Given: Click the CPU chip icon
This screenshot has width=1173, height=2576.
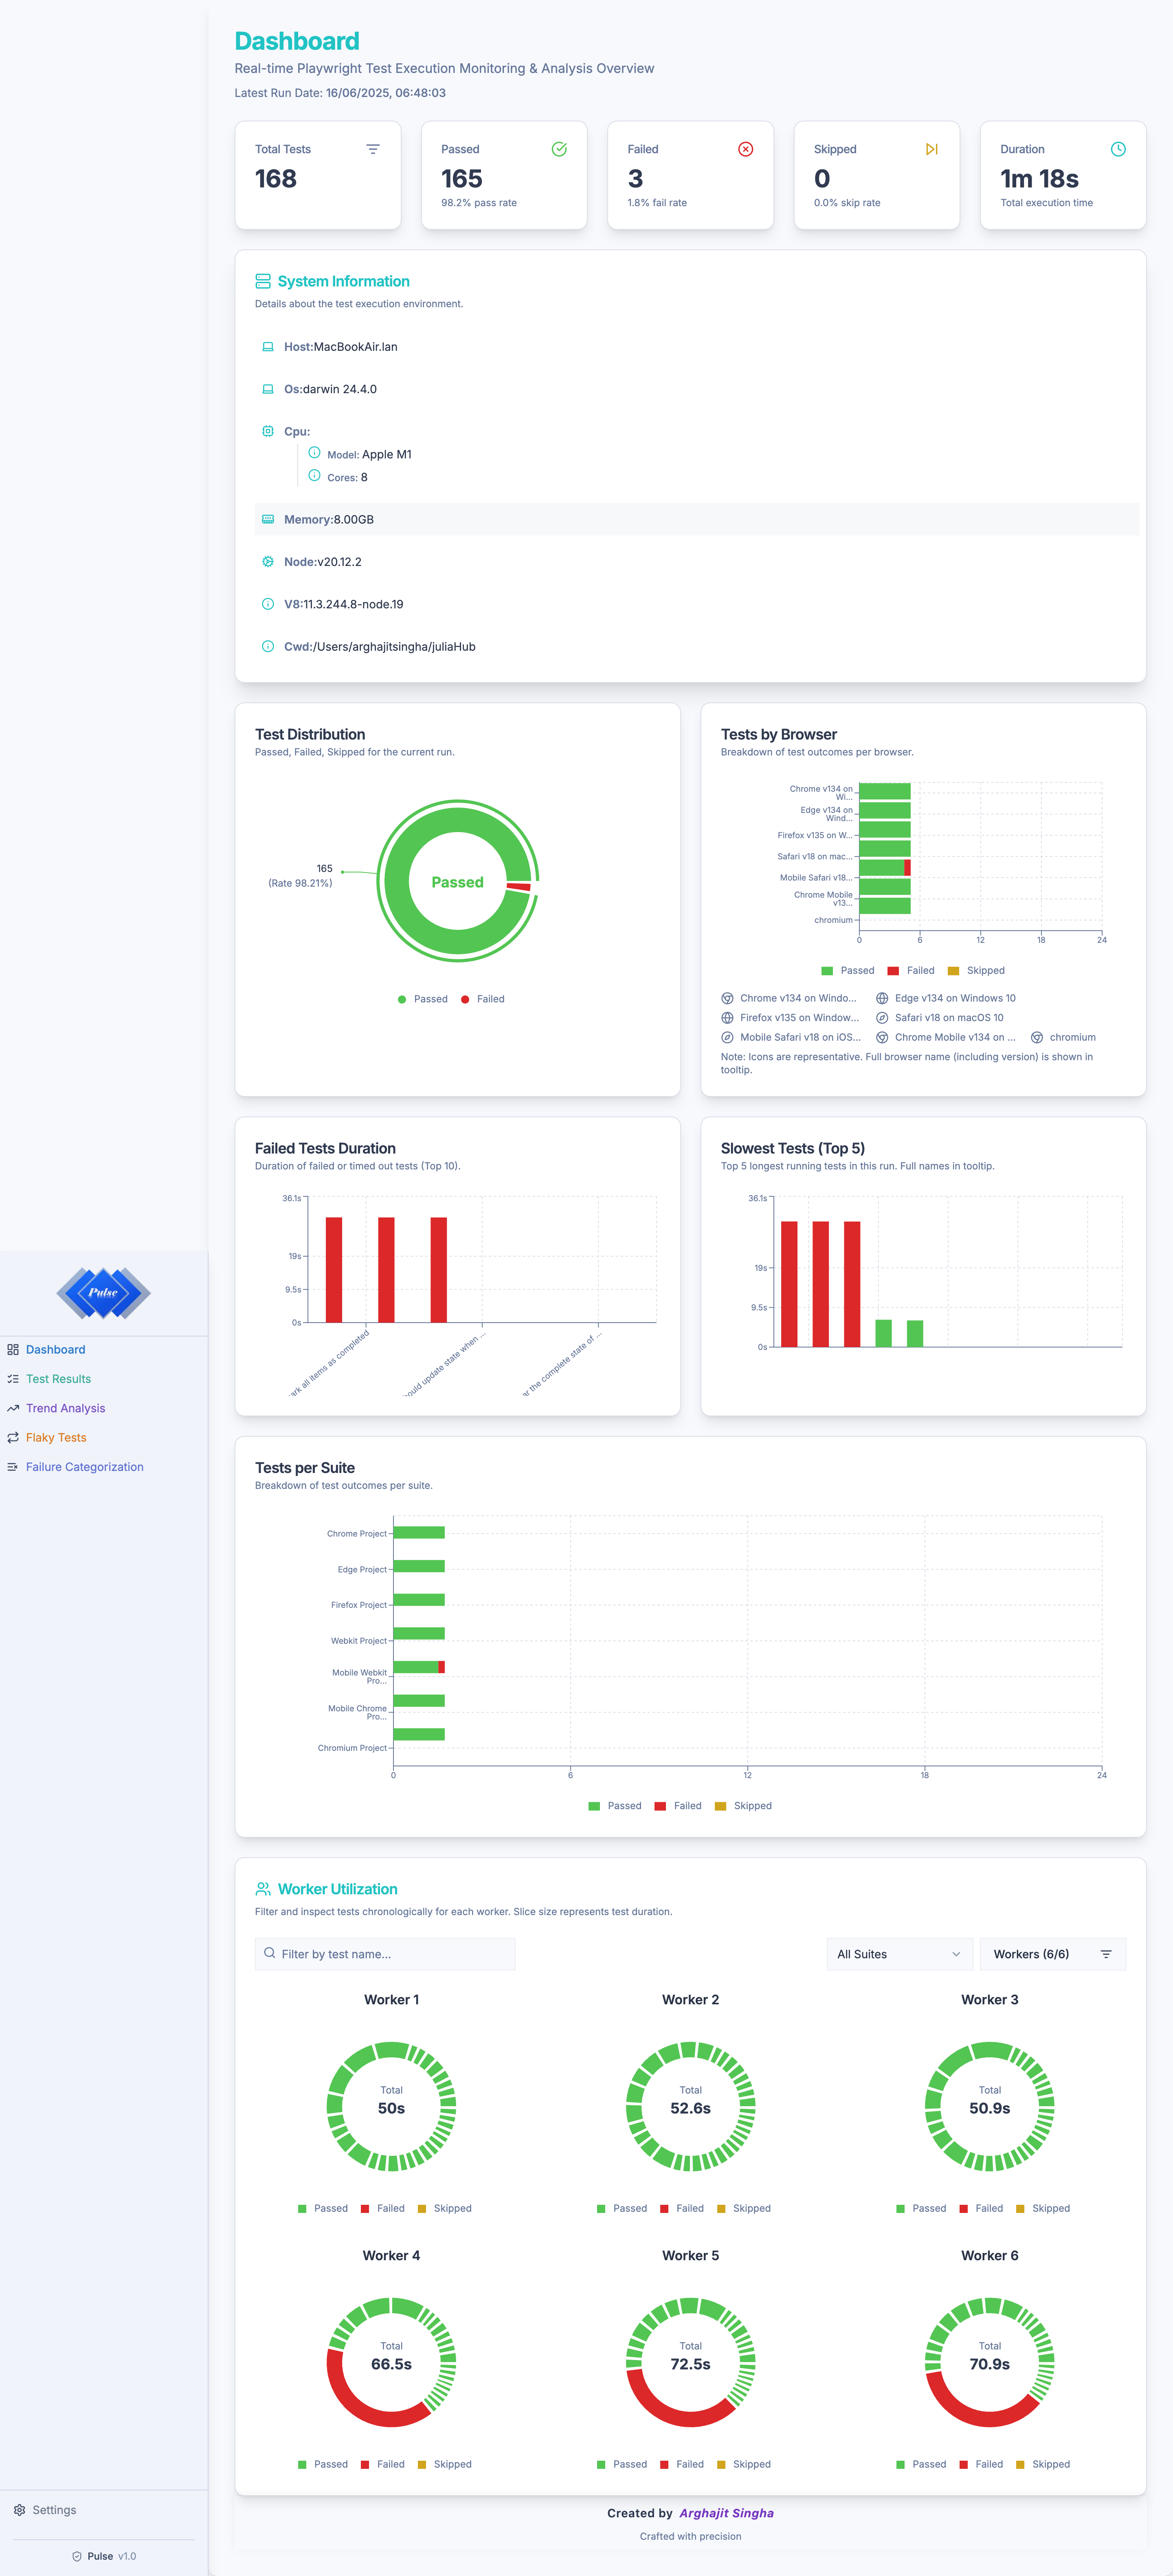Looking at the screenshot, I should tap(268, 431).
